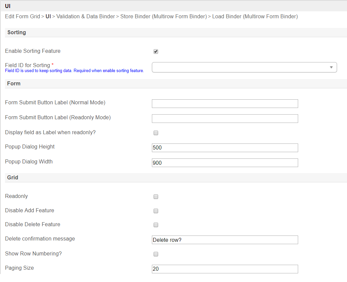Open Load Binder (Multirow Form Binder) step

[x=255, y=16]
